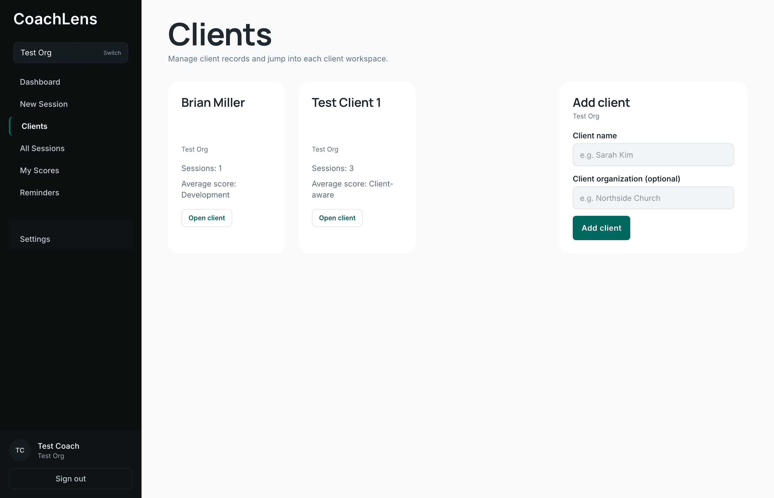Focus the Client organization input field
This screenshot has height=498, width=774.
653,198
